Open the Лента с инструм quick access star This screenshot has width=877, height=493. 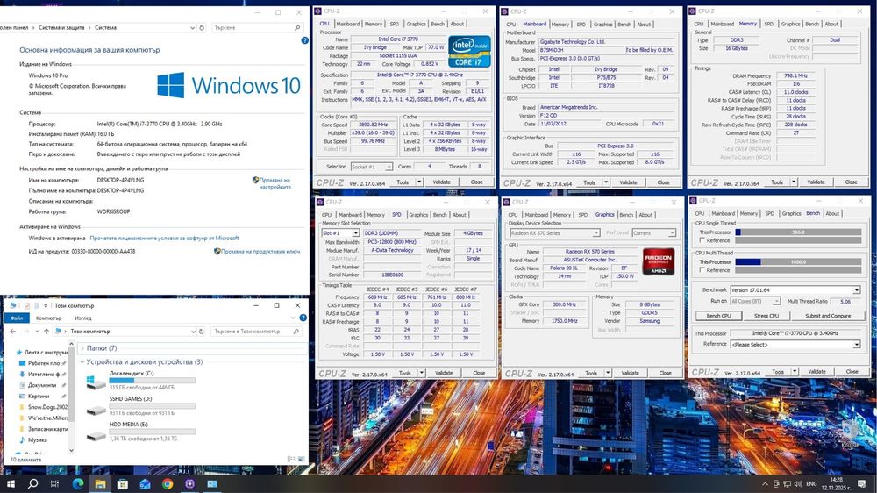[x=19, y=353]
